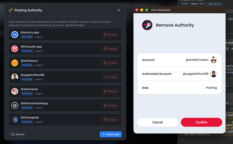Revoke posting authority for @threespeak
The height and width of the screenshot is (144, 233).
pyautogui.click(x=110, y=120)
